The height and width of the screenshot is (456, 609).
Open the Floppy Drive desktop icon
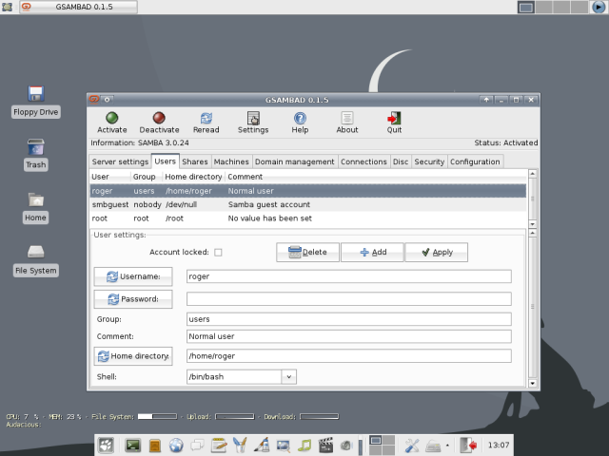(x=36, y=94)
